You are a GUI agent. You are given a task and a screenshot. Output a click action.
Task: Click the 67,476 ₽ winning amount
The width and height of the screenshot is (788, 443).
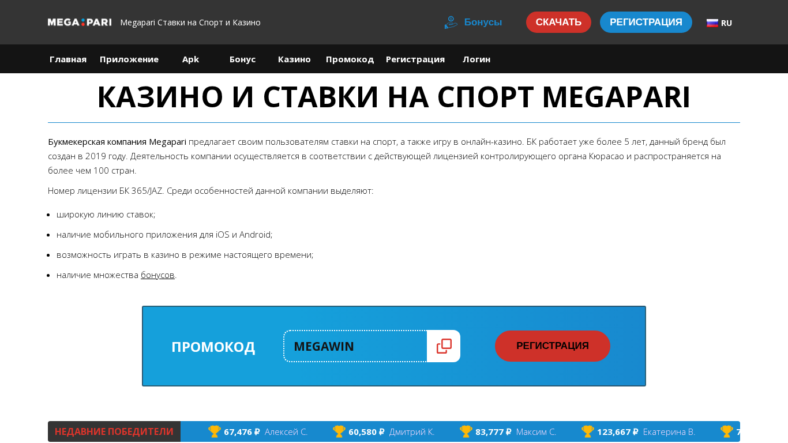coord(242,431)
